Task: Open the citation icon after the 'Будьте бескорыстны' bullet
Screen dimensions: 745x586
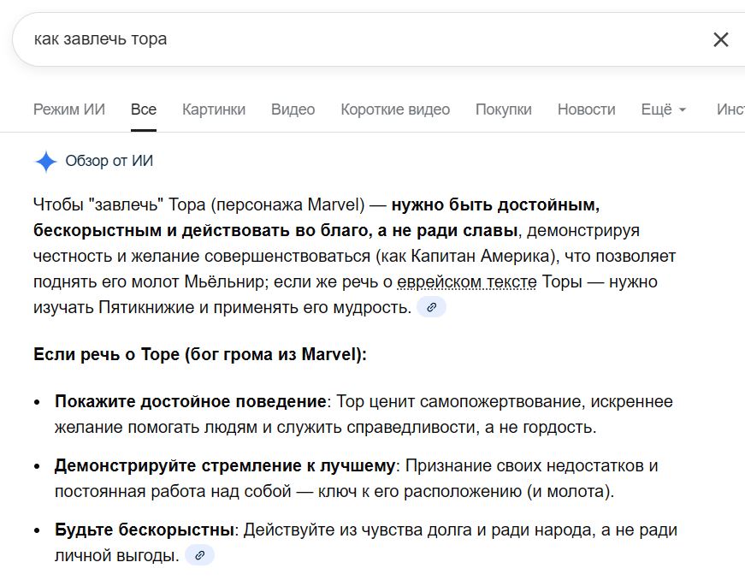Action: (200, 555)
